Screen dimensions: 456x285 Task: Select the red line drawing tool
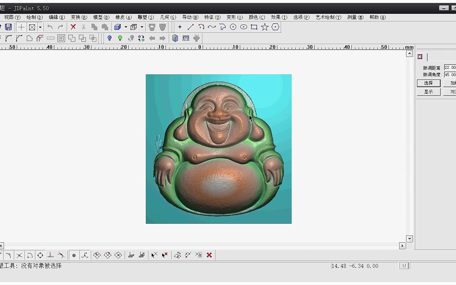tap(191, 27)
